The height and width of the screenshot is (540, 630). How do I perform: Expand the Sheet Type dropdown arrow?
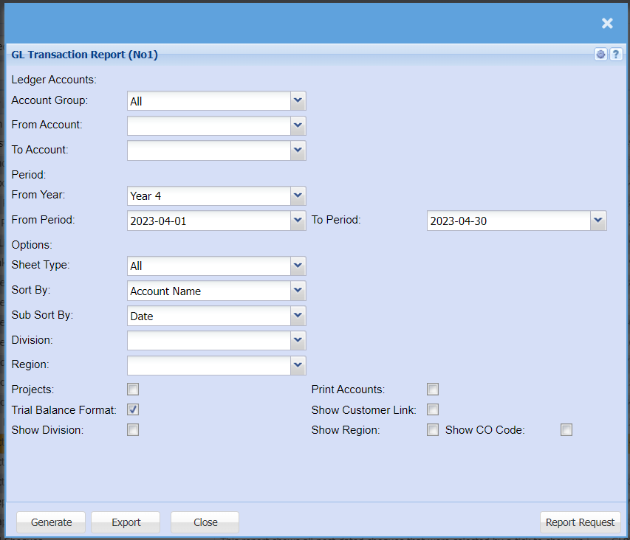(x=298, y=266)
